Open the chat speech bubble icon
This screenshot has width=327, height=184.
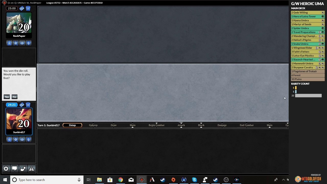tap(14, 169)
